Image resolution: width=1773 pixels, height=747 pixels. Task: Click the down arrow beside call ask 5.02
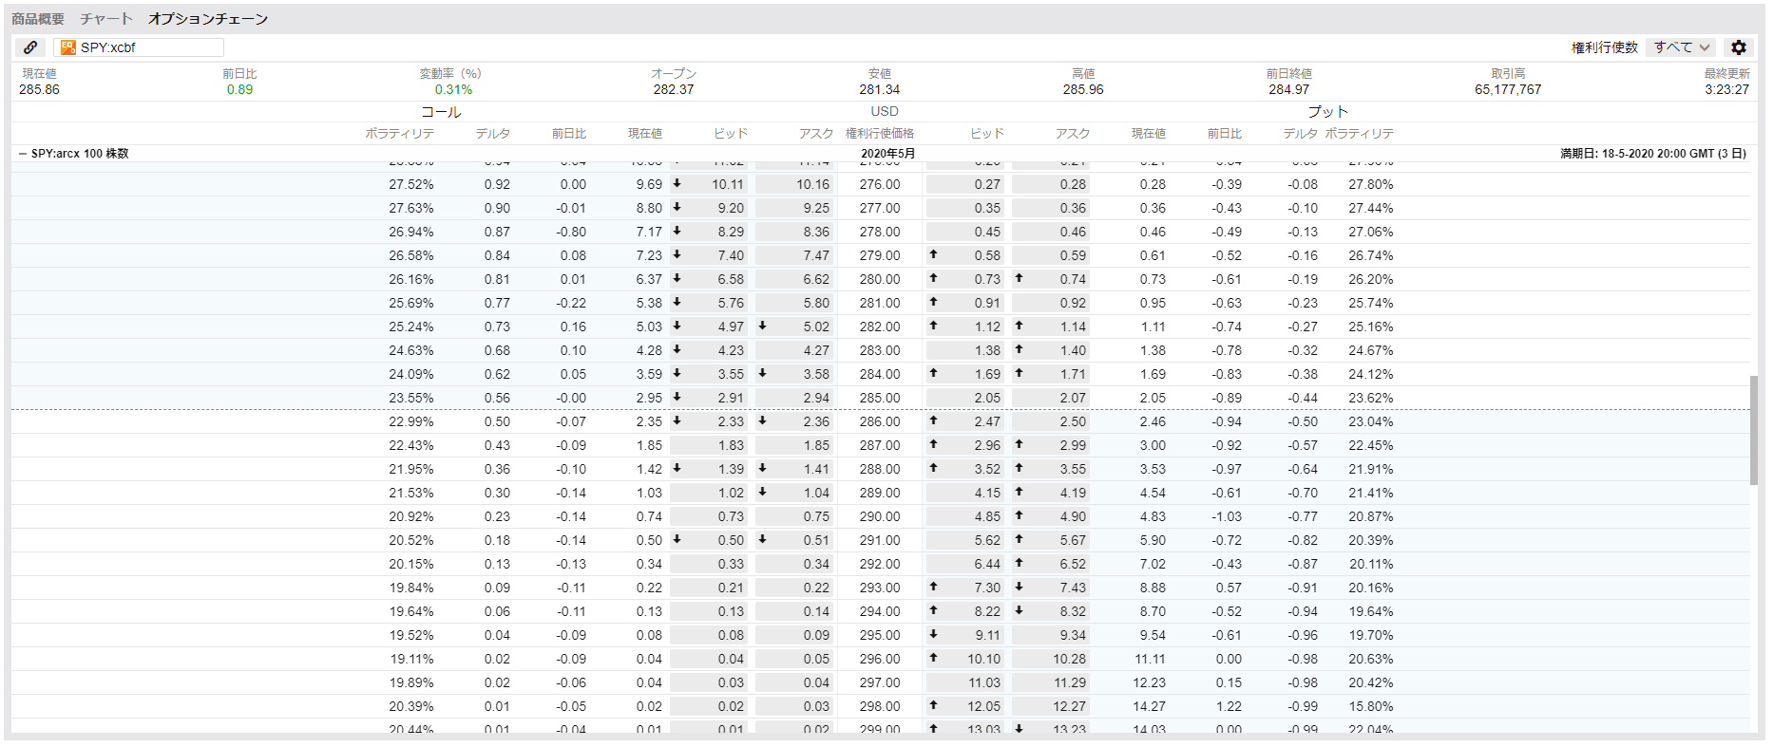(762, 326)
